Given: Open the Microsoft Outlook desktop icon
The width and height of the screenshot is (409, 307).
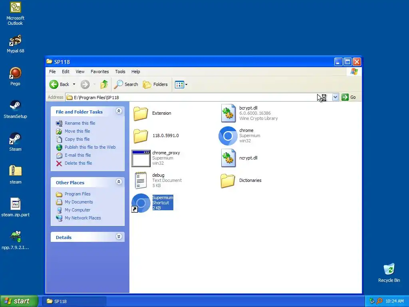Looking at the screenshot, I should click(16, 13).
